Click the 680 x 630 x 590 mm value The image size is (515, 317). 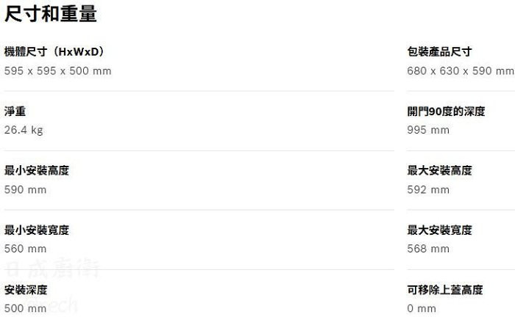pos(461,70)
